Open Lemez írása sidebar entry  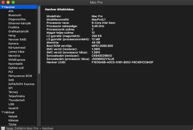(16, 52)
